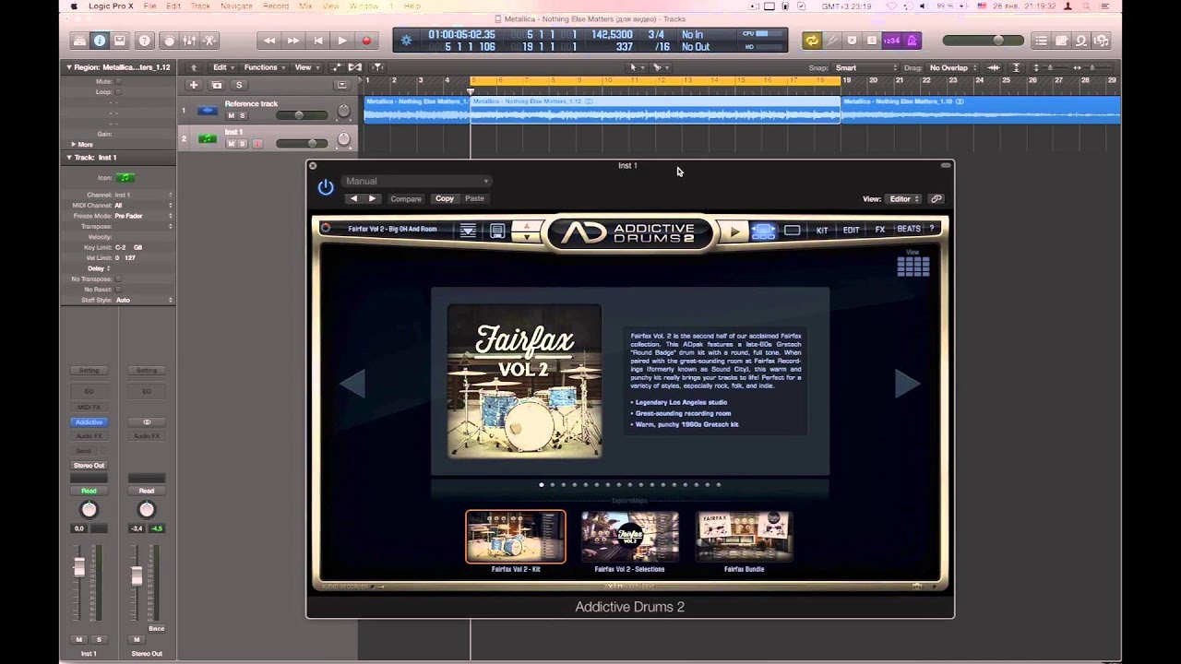Mute the Inst 1 track header
1181x664 pixels.
[x=232, y=143]
